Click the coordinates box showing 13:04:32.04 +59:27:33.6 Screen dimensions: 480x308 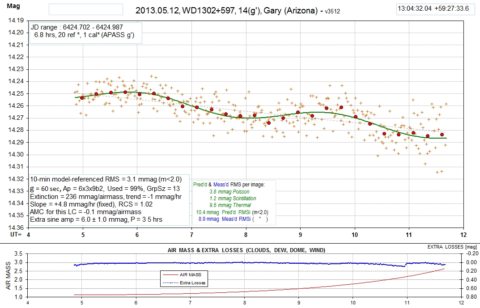click(433, 9)
